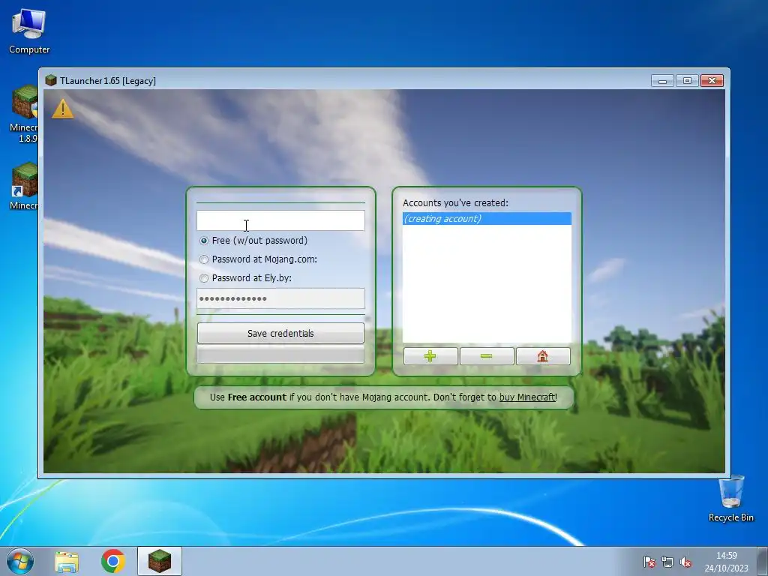Maximize the TLauncher window
Image resolution: width=768 pixels, height=576 pixels.
coord(687,81)
